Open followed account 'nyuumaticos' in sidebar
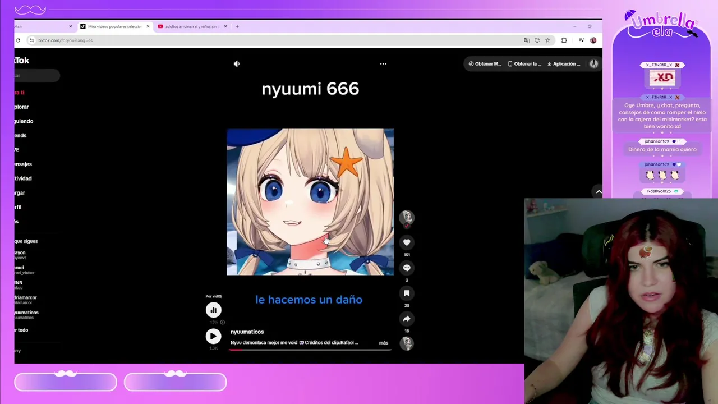This screenshot has height=404, width=718. tap(26, 315)
